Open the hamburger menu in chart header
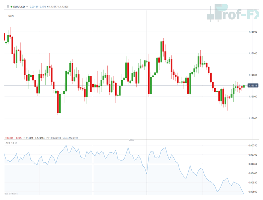The image size is (263, 200). (8, 6)
